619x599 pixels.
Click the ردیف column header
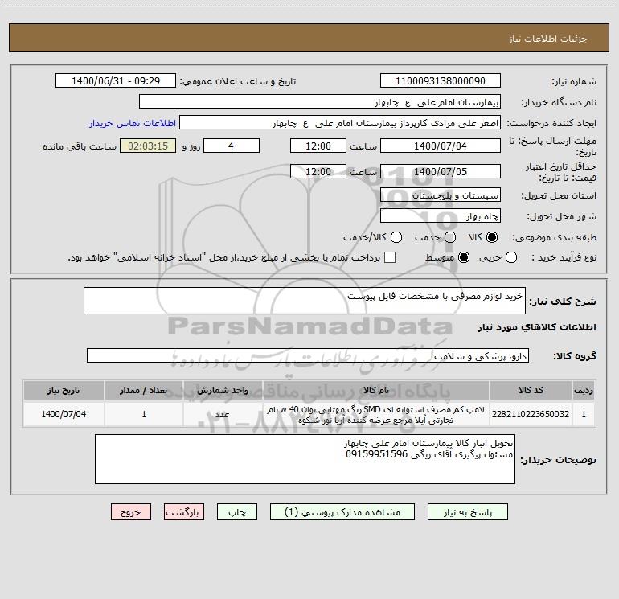[x=584, y=391]
